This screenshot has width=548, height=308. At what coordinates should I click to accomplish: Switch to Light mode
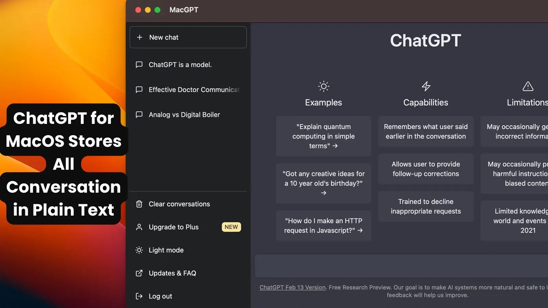tap(188, 250)
